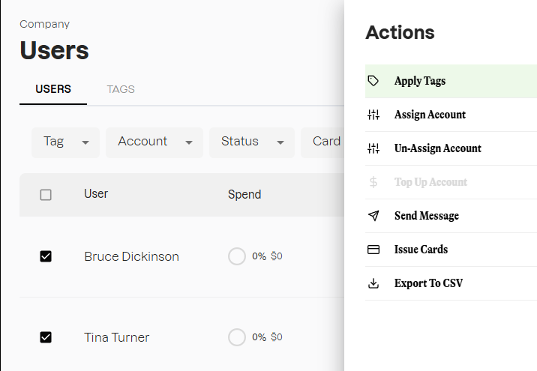537x371 pixels.
Task: Switch to the TAGS tab
Action: pyautogui.click(x=121, y=89)
